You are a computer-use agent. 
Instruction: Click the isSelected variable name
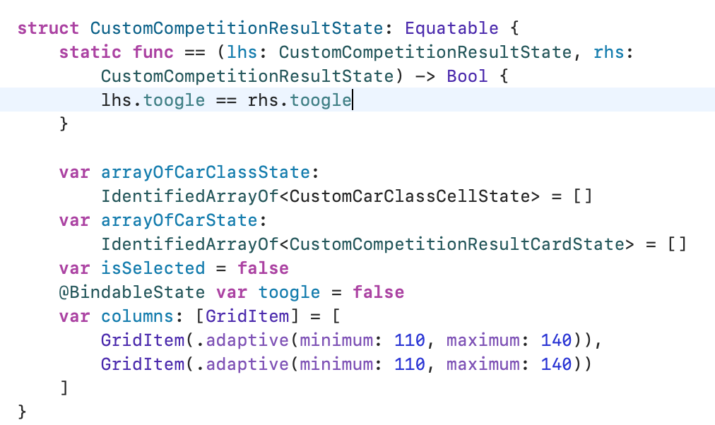pyautogui.click(x=153, y=268)
